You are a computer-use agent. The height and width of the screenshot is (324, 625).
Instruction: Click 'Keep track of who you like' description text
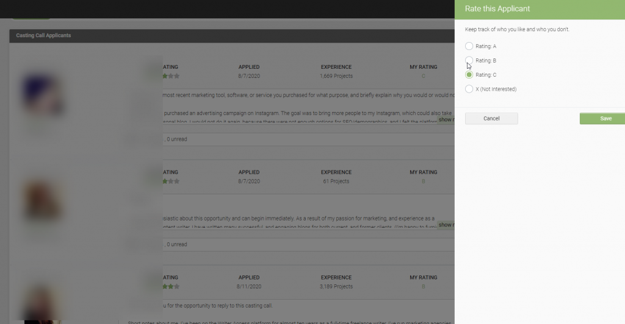click(517, 29)
